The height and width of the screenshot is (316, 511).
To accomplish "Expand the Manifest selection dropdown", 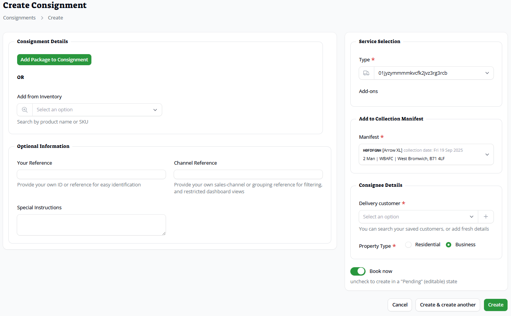I will pyautogui.click(x=426, y=154).
